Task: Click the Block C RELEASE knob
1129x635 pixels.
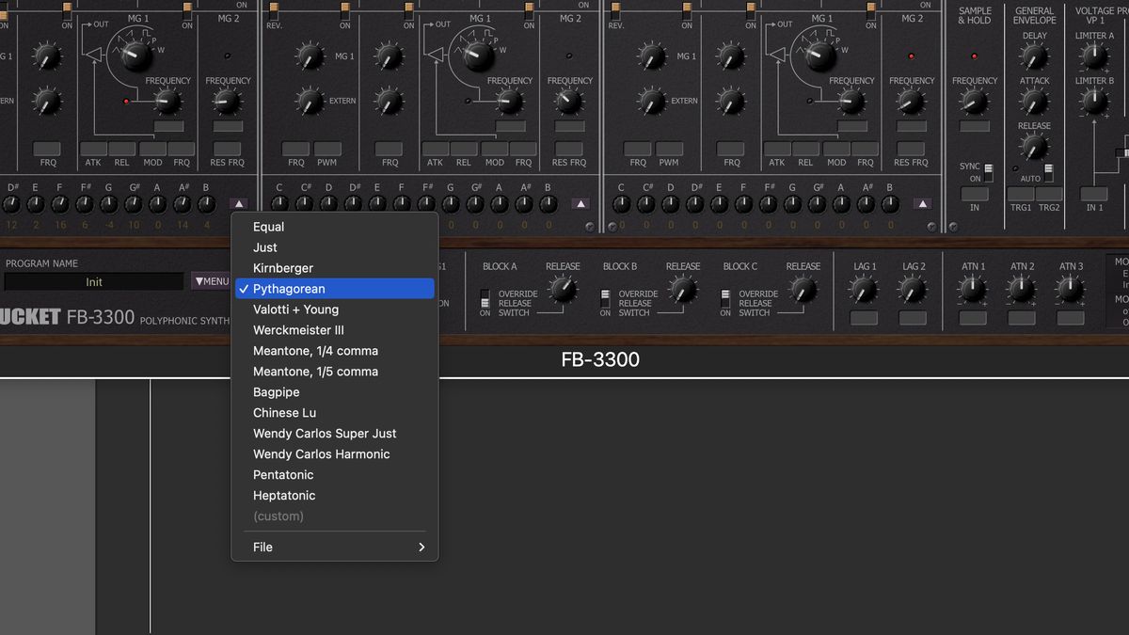Action: point(803,290)
